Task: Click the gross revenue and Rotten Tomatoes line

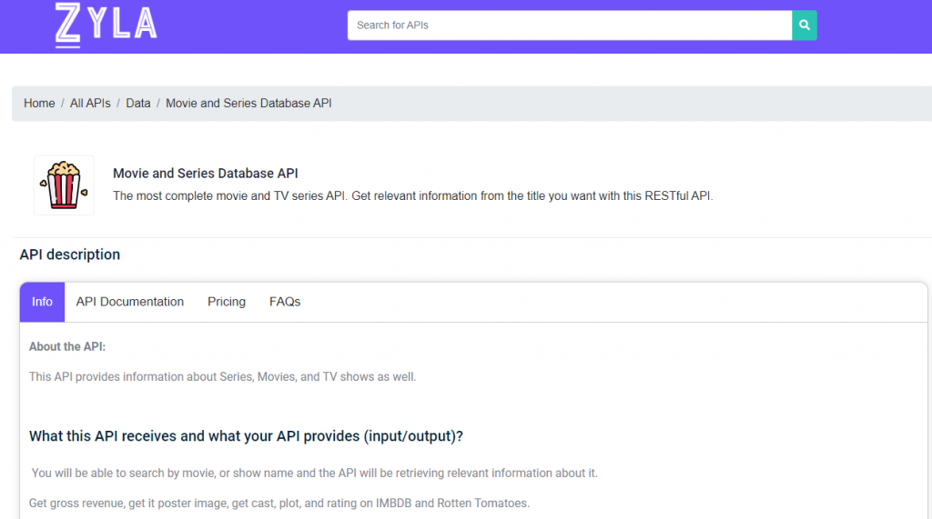Action: tap(279, 504)
